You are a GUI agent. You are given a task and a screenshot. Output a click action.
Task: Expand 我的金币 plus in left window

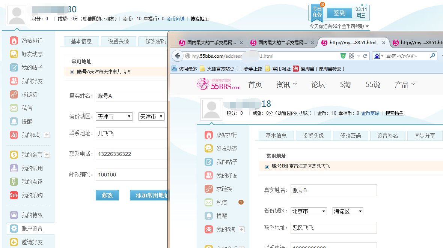coord(47,155)
